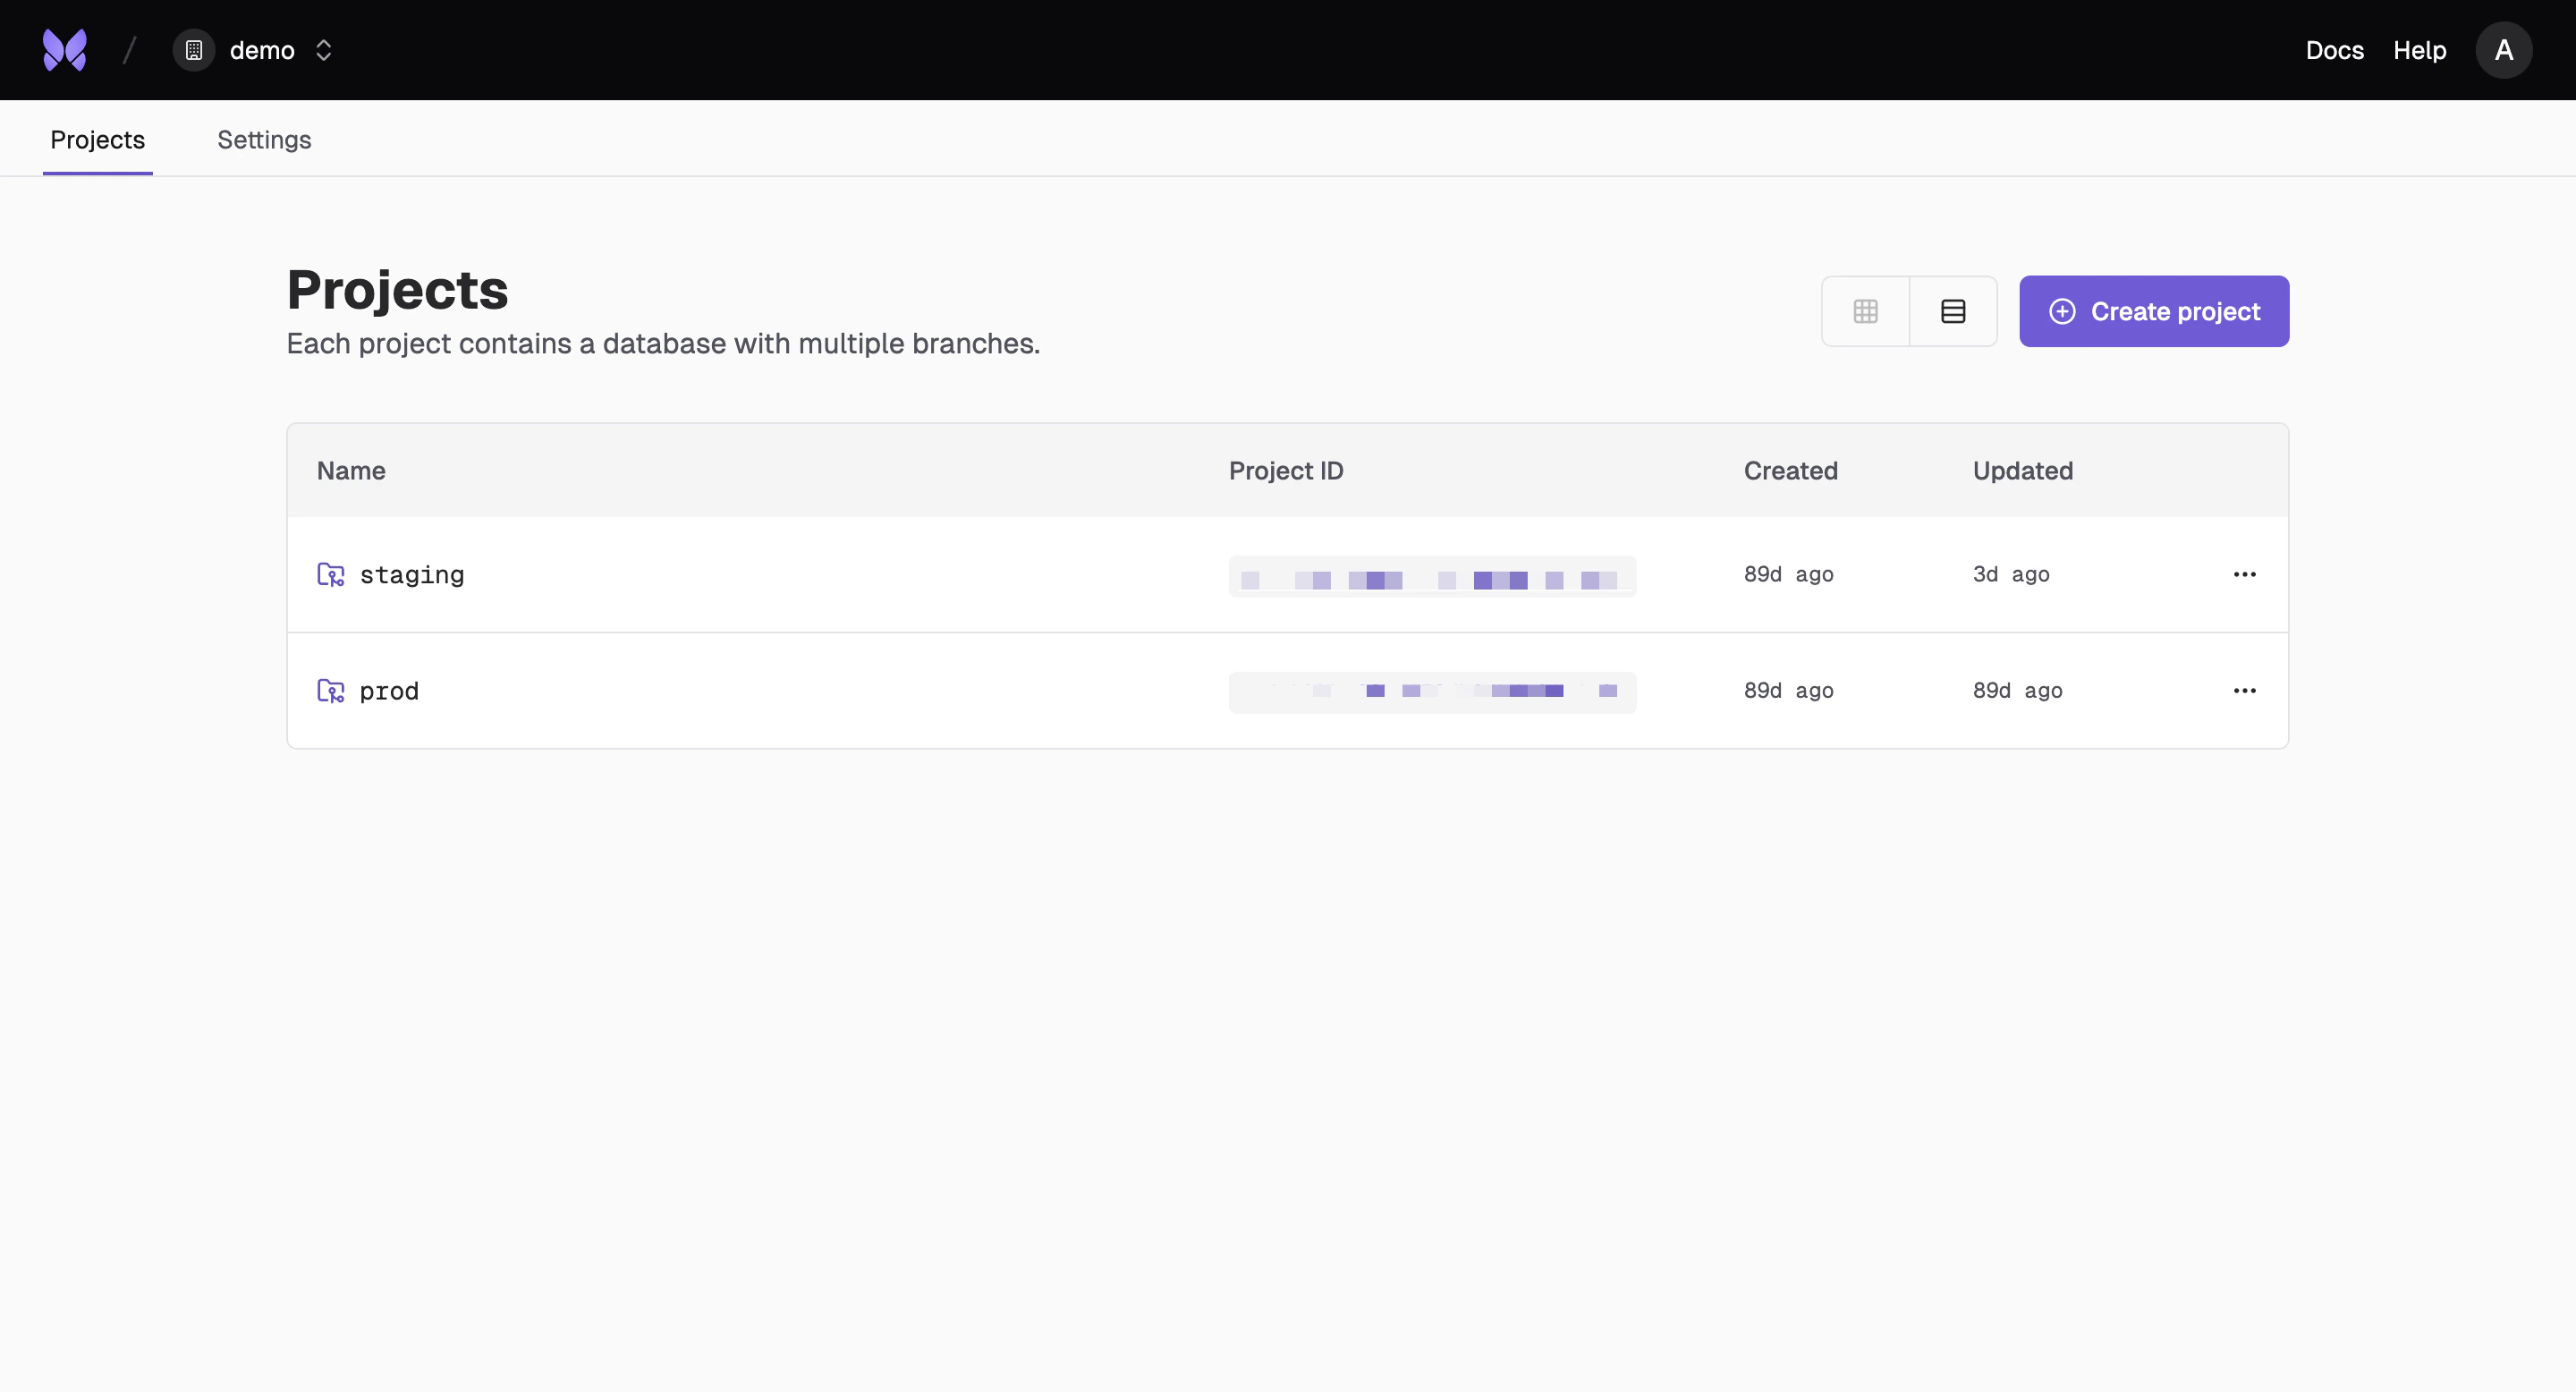Viewport: 2576px width, 1392px height.
Task: Click the plus icon on Create project button
Action: coord(2062,311)
